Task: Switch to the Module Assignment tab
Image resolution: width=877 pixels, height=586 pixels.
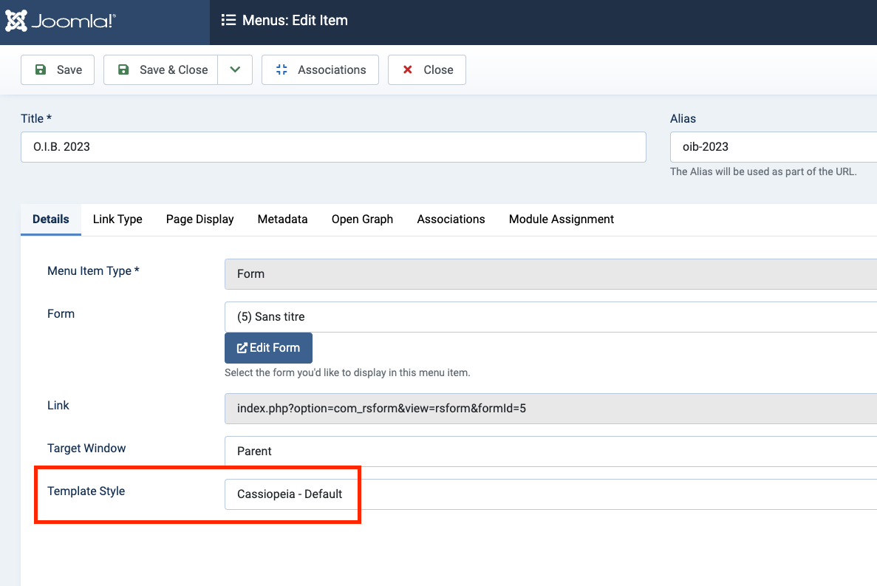Action: pyautogui.click(x=561, y=219)
